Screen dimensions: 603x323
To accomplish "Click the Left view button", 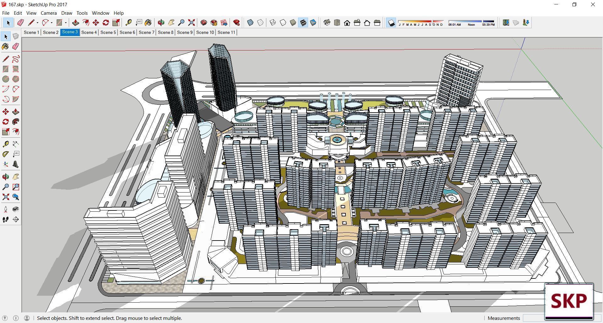I will tap(377, 23).
